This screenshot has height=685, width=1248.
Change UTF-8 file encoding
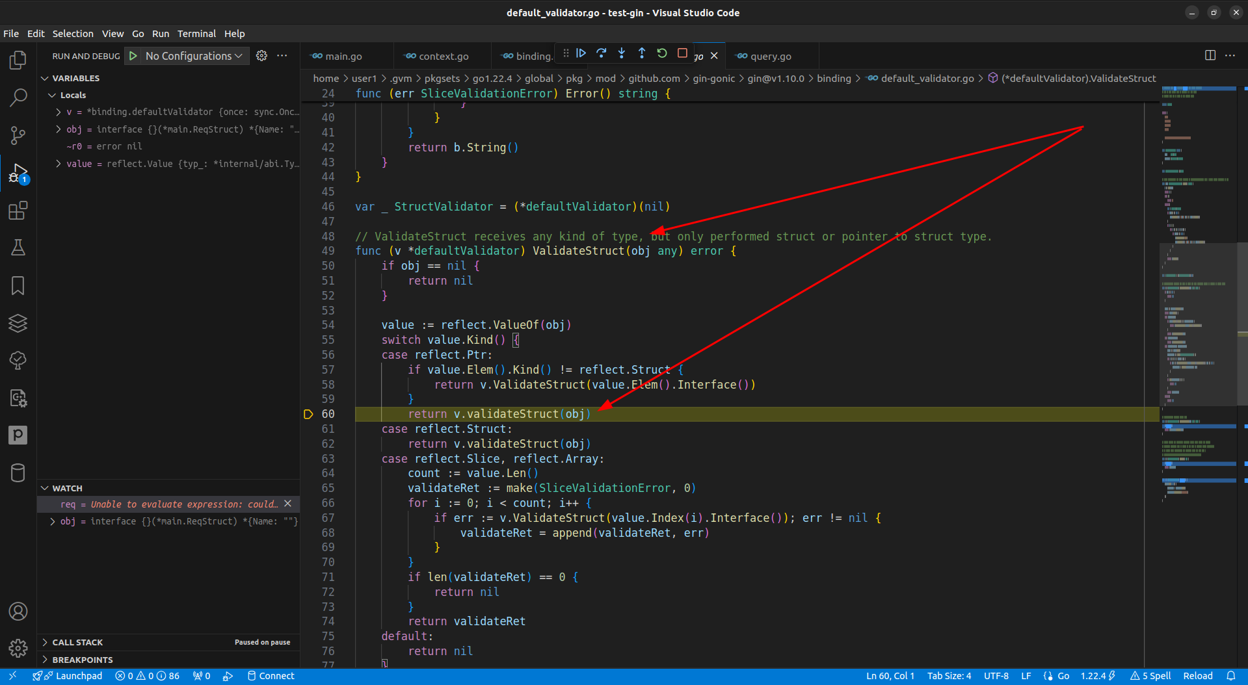point(996,676)
